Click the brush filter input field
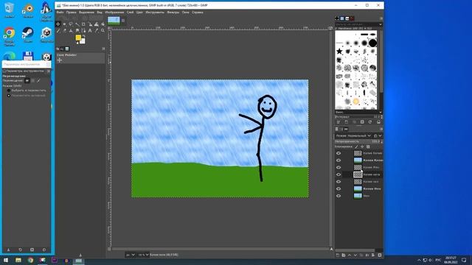The height and width of the screenshot is (265, 472). coord(357,24)
